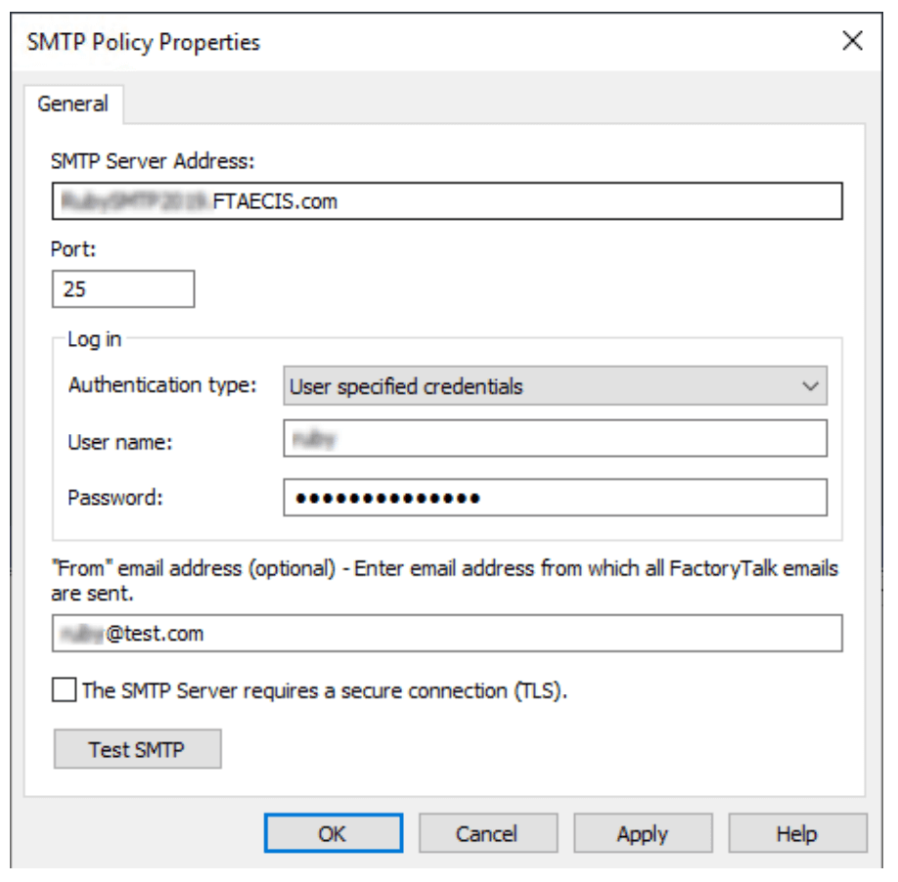The image size is (898, 882).
Task: Switch to the General tab
Action: (x=73, y=104)
